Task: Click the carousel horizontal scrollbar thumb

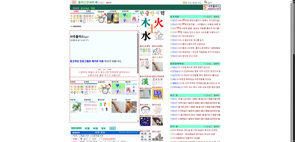Action: [77, 26]
